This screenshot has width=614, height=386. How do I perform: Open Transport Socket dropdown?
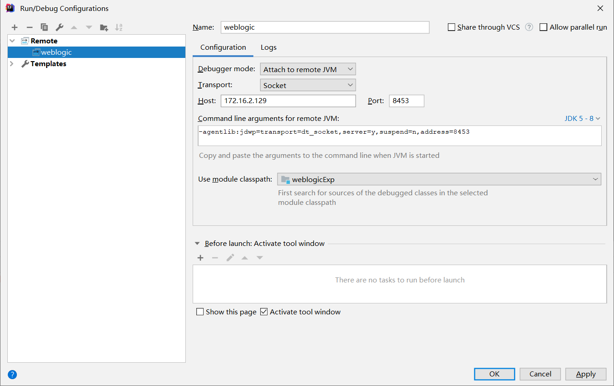point(308,85)
